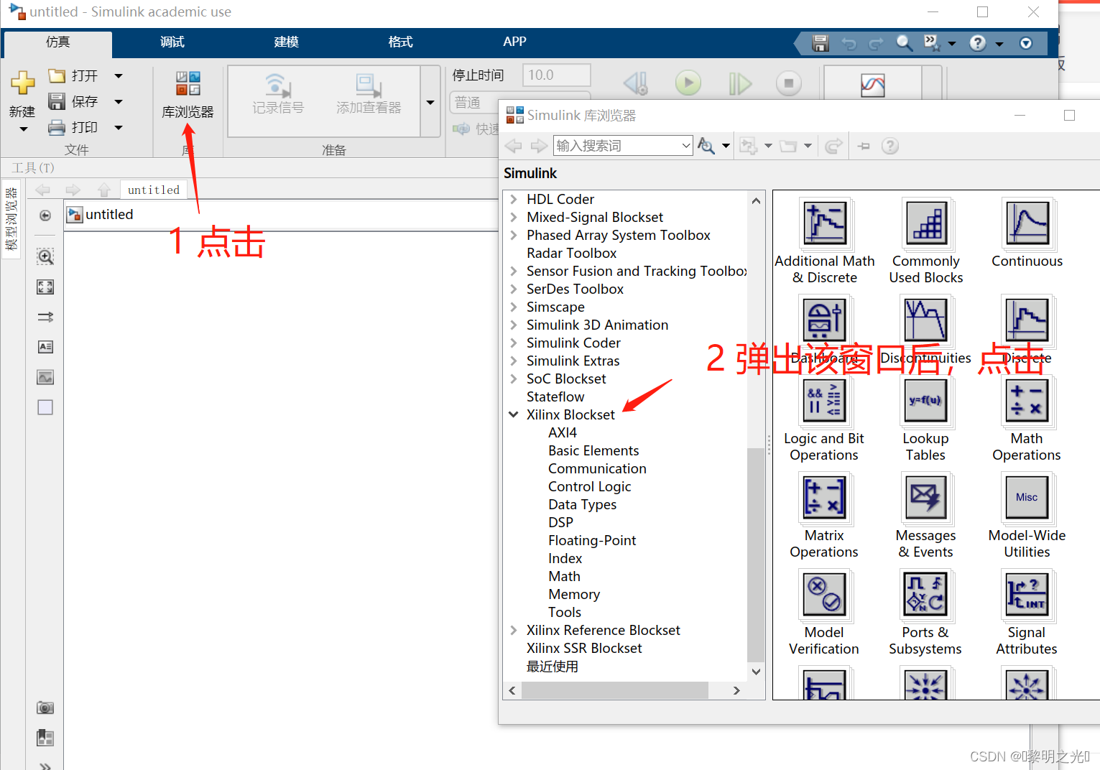
Task: Open the Math Operations library
Action: (x=1027, y=419)
